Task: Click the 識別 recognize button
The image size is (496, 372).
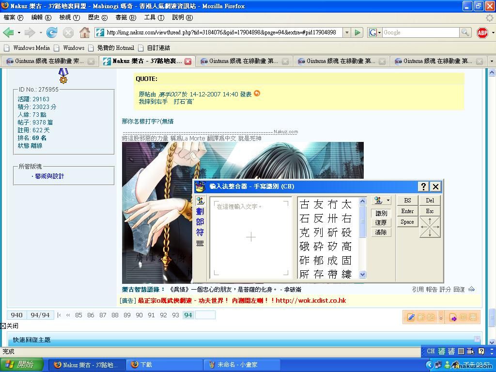Action: 381,213
